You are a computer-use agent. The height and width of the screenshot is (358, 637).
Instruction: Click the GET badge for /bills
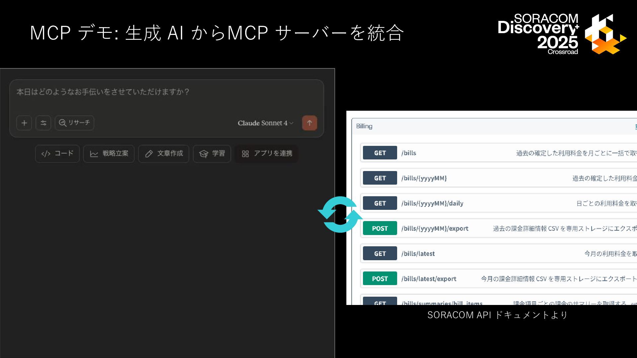(x=380, y=153)
